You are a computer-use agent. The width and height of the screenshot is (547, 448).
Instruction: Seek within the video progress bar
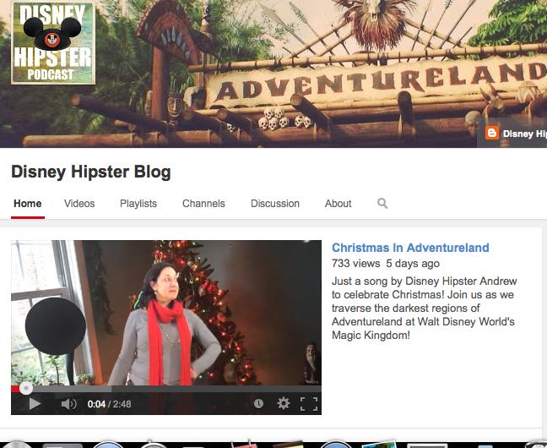[x=166, y=389]
